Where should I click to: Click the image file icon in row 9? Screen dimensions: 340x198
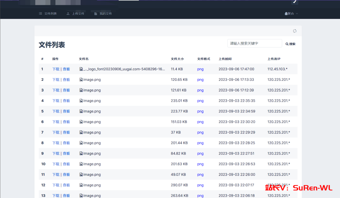(x=81, y=153)
